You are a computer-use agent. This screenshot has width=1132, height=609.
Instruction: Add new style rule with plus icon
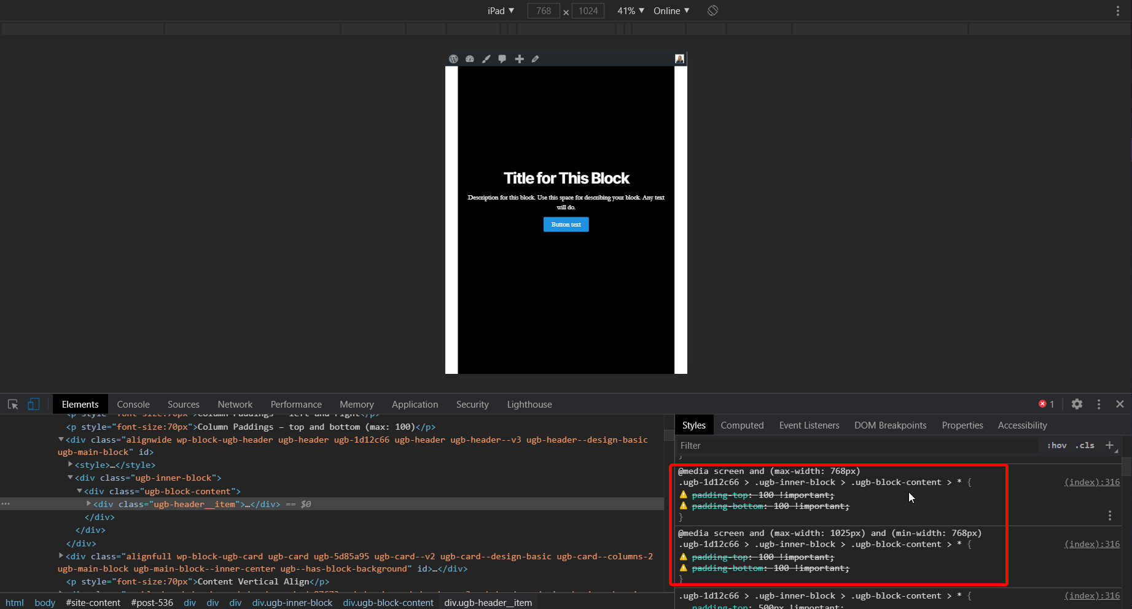click(1109, 445)
